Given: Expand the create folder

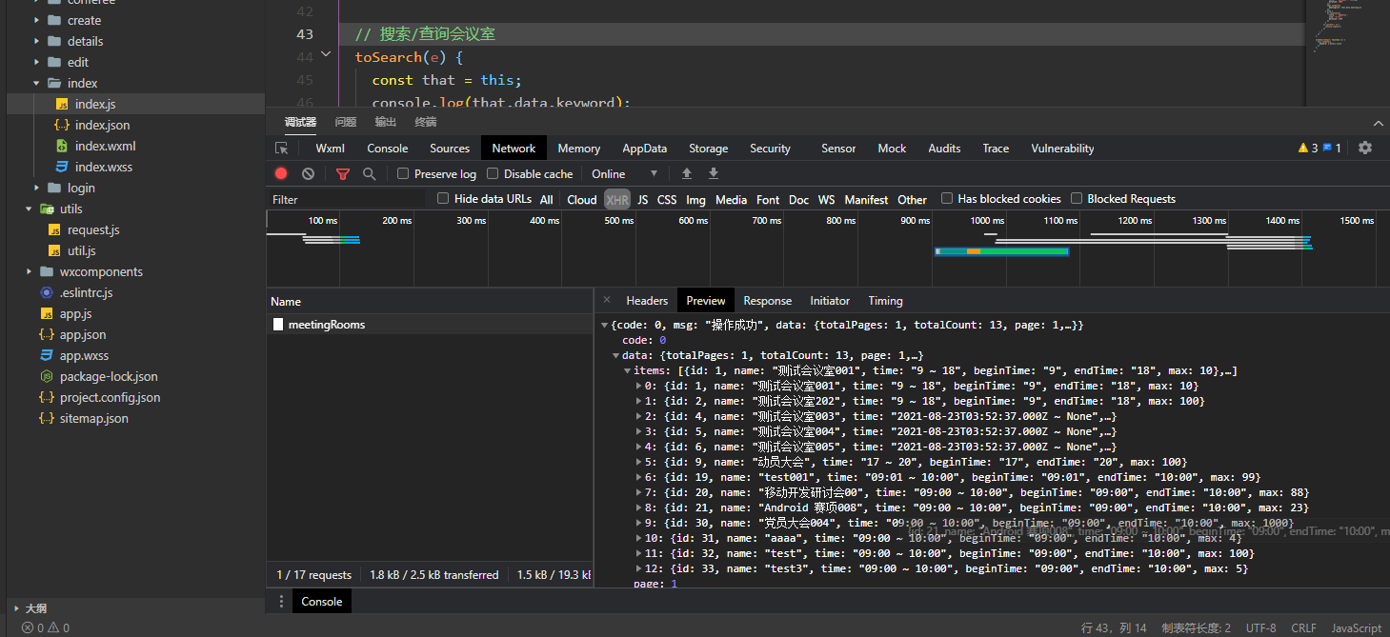Looking at the screenshot, I should 37,20.
